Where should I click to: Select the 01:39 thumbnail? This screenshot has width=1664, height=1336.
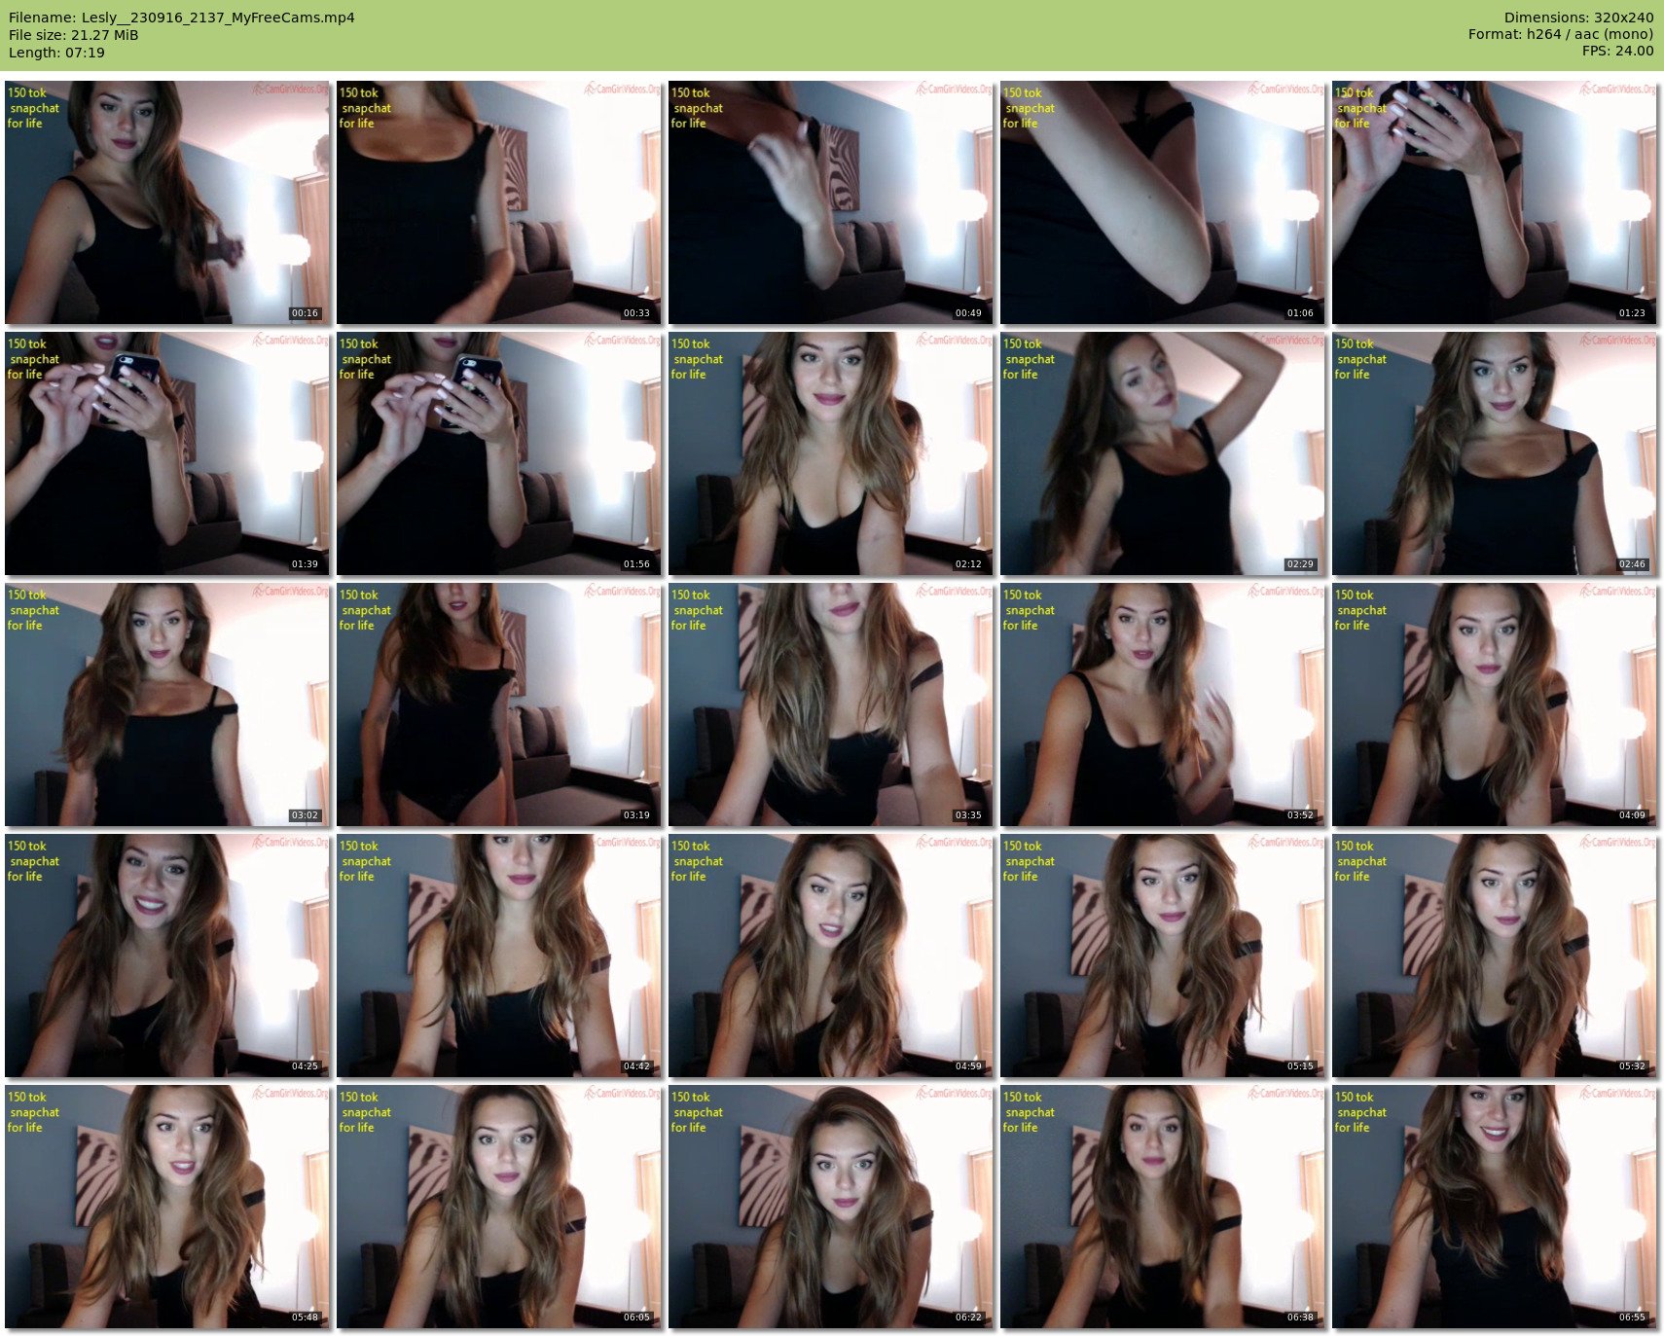pos(166,452)
